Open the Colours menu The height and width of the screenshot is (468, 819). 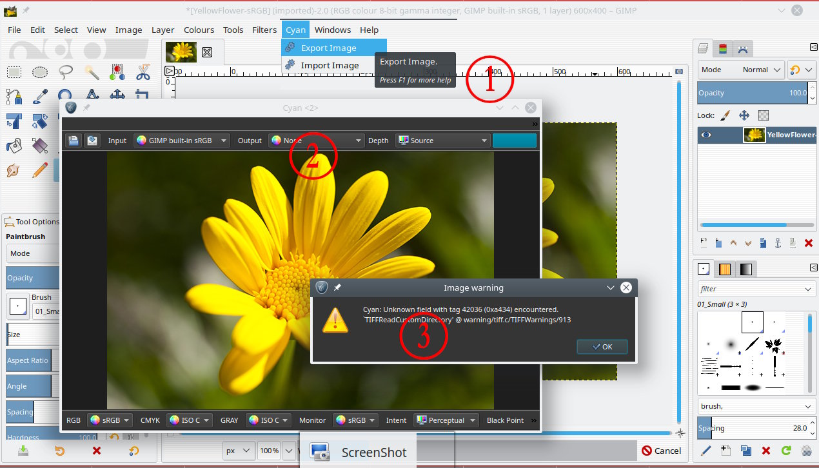click(199, 30)
